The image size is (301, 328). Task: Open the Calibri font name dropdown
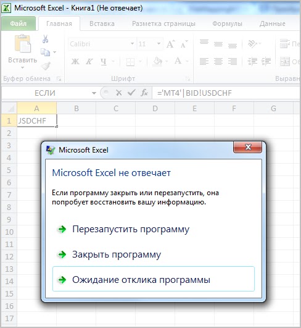(132, 44)
